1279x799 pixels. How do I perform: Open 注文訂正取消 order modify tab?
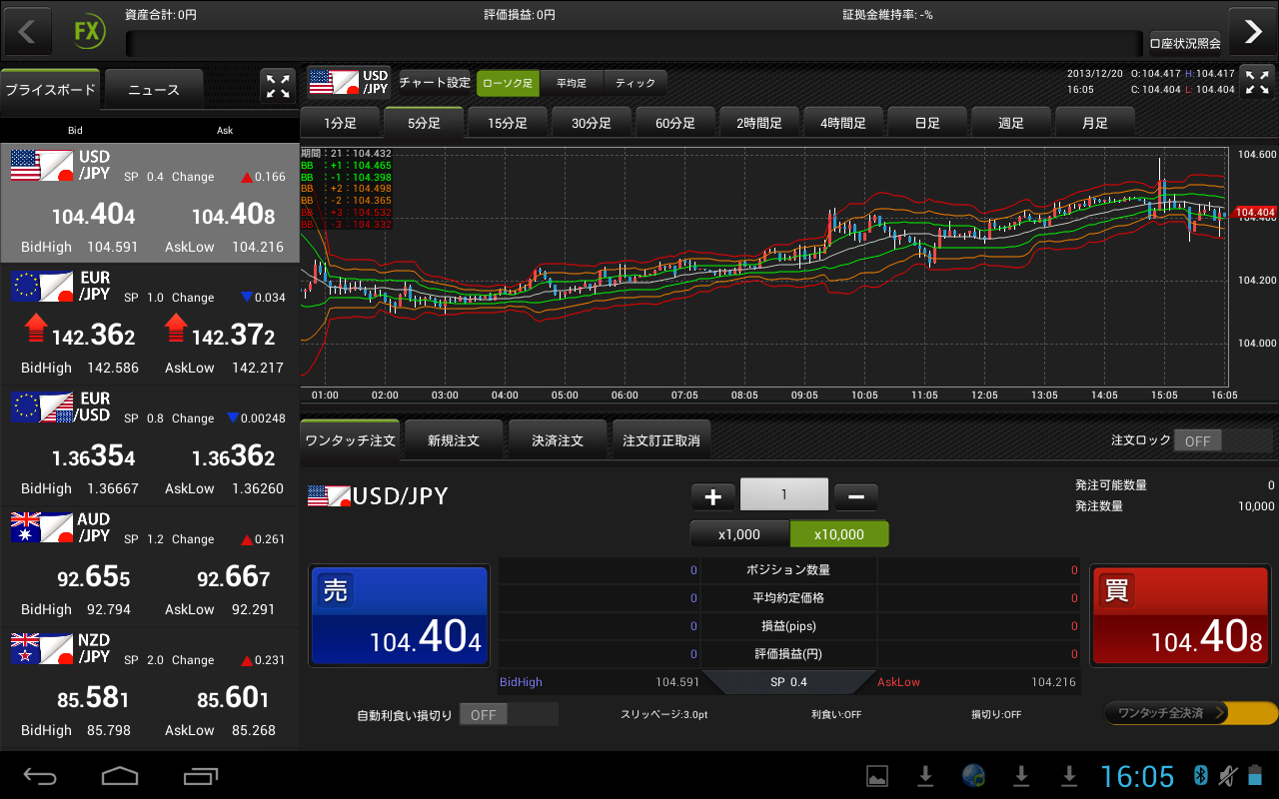[x=661, y=440]
